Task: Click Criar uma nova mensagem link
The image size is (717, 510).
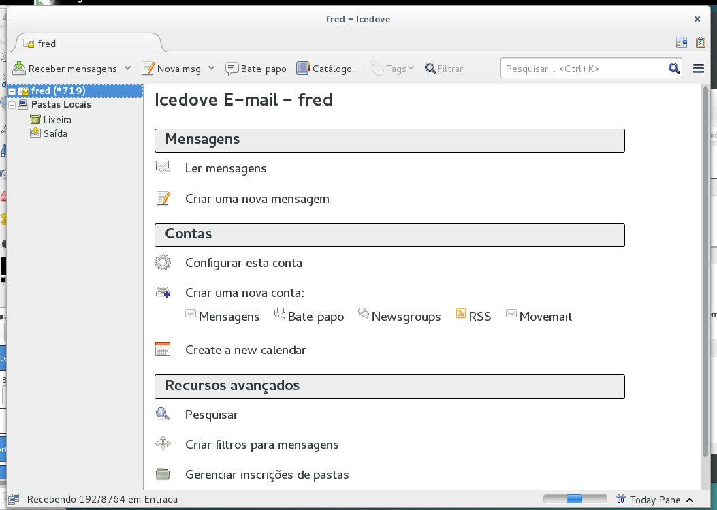Action: 257,199
